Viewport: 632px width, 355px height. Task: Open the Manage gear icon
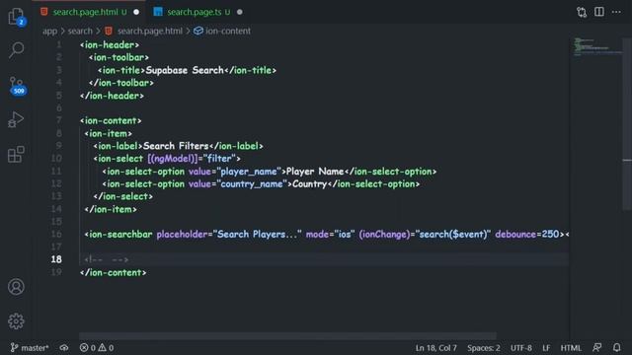16,321
